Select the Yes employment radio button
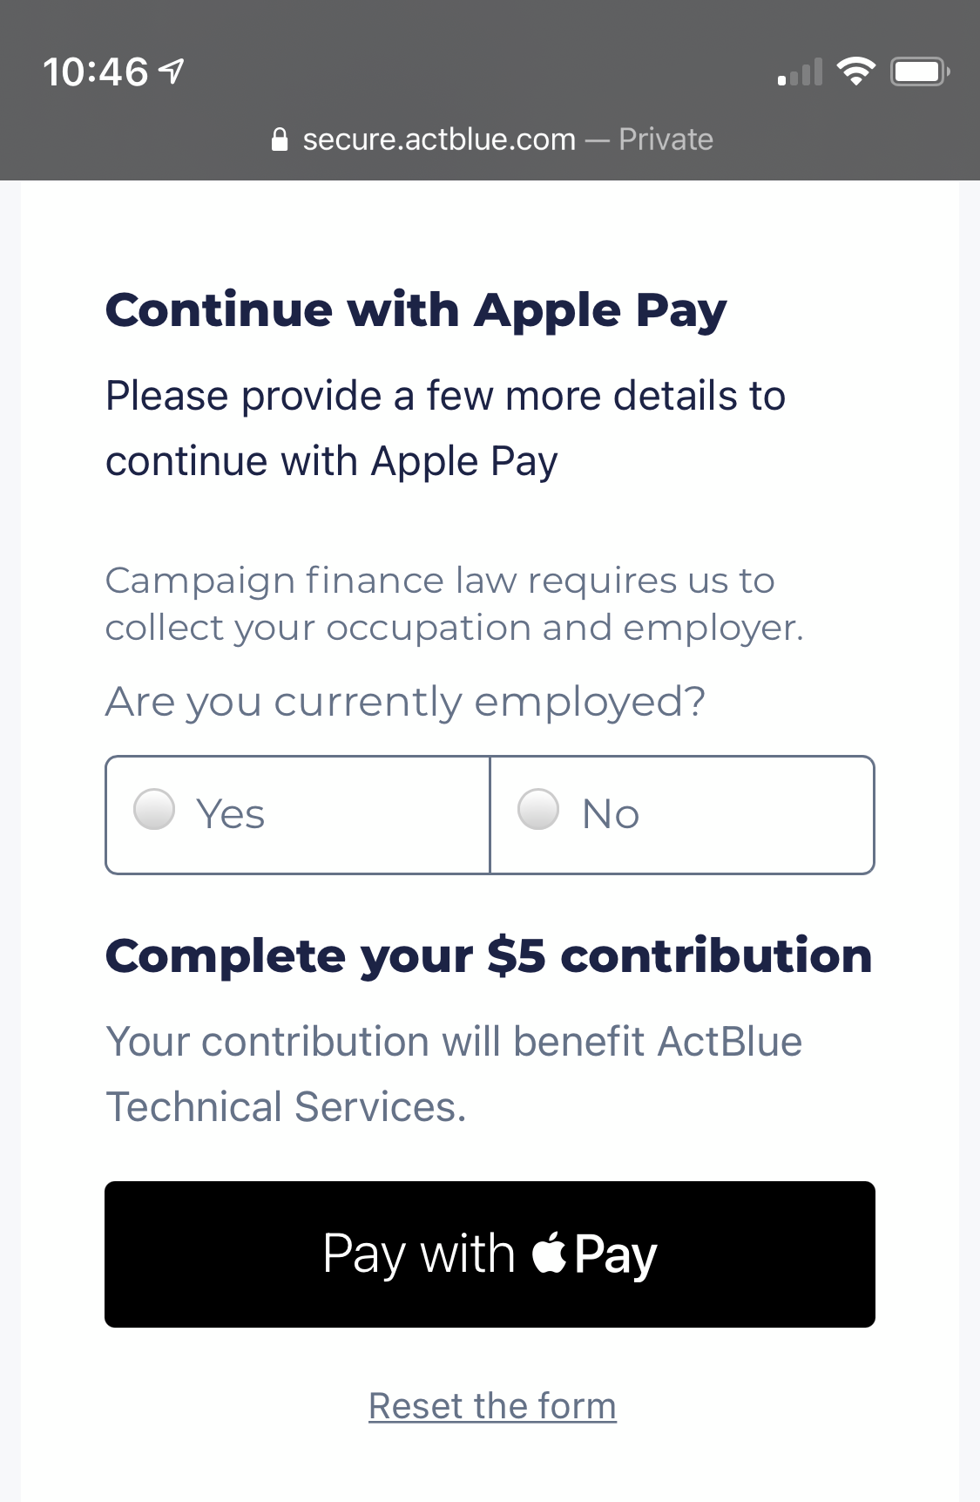The height and width of the screenshot is (1502, 980). (x=154, y=809)
